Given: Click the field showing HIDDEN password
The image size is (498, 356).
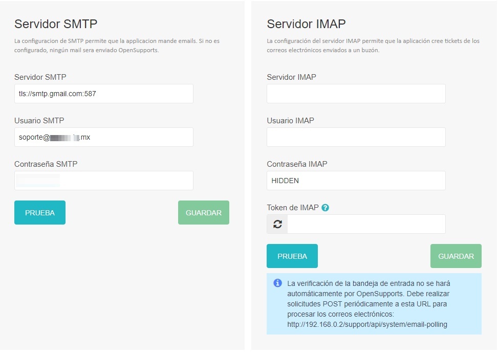Looking at the screenshot, I should [x=356, y=180].
